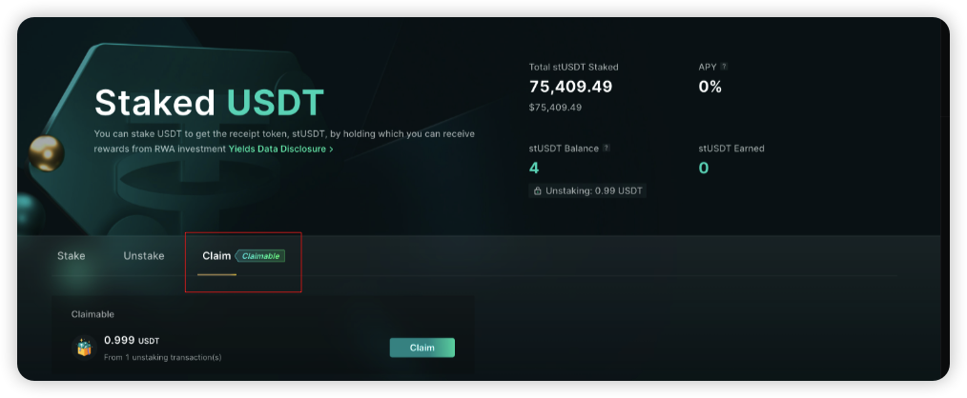Click the Staked USDT heading
The image size is (967, 398).
click(x=209, y=102)
